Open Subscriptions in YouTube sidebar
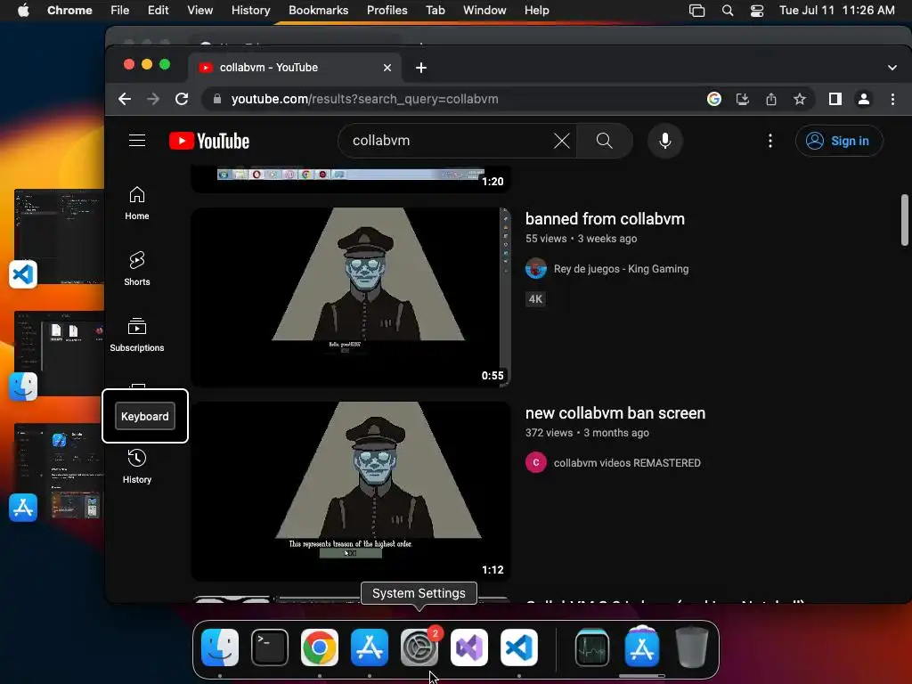 click(x=137, y=335)
